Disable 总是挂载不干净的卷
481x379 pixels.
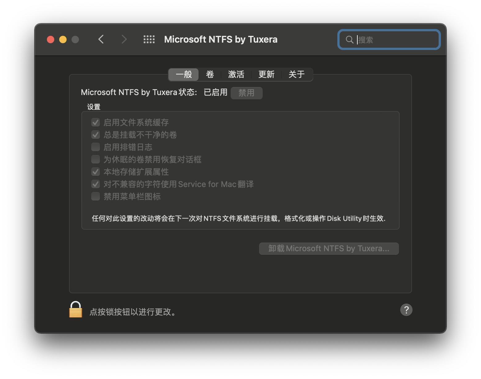96,135
